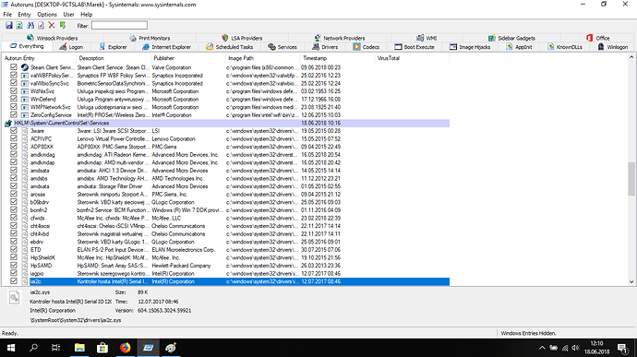
Task: Switch to the Scheduled Tasks tab
Action: point(230,47)
